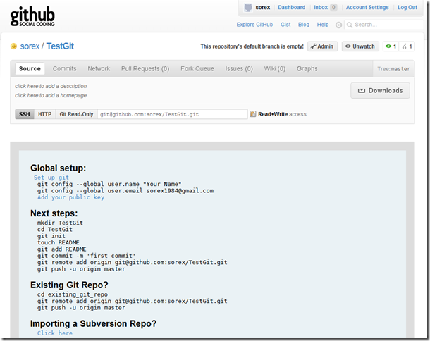Click the 'Existing Git Repo?' heading

69,285
